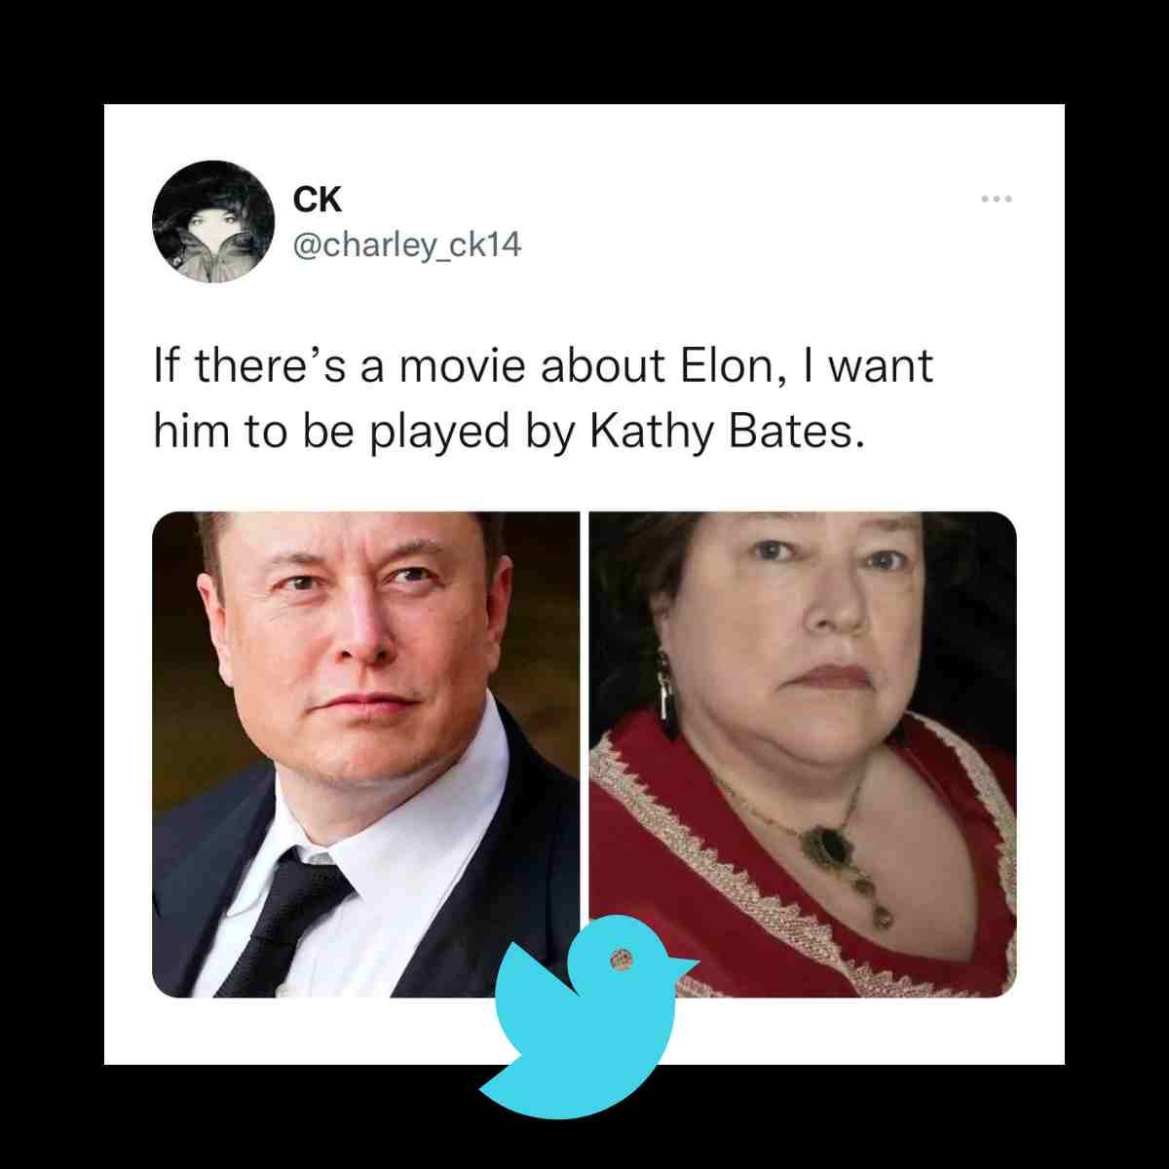Click "Kathy Bates" in the tweet text
Viewport: 1169px width, 1169px height.
(x=727, y=432)
